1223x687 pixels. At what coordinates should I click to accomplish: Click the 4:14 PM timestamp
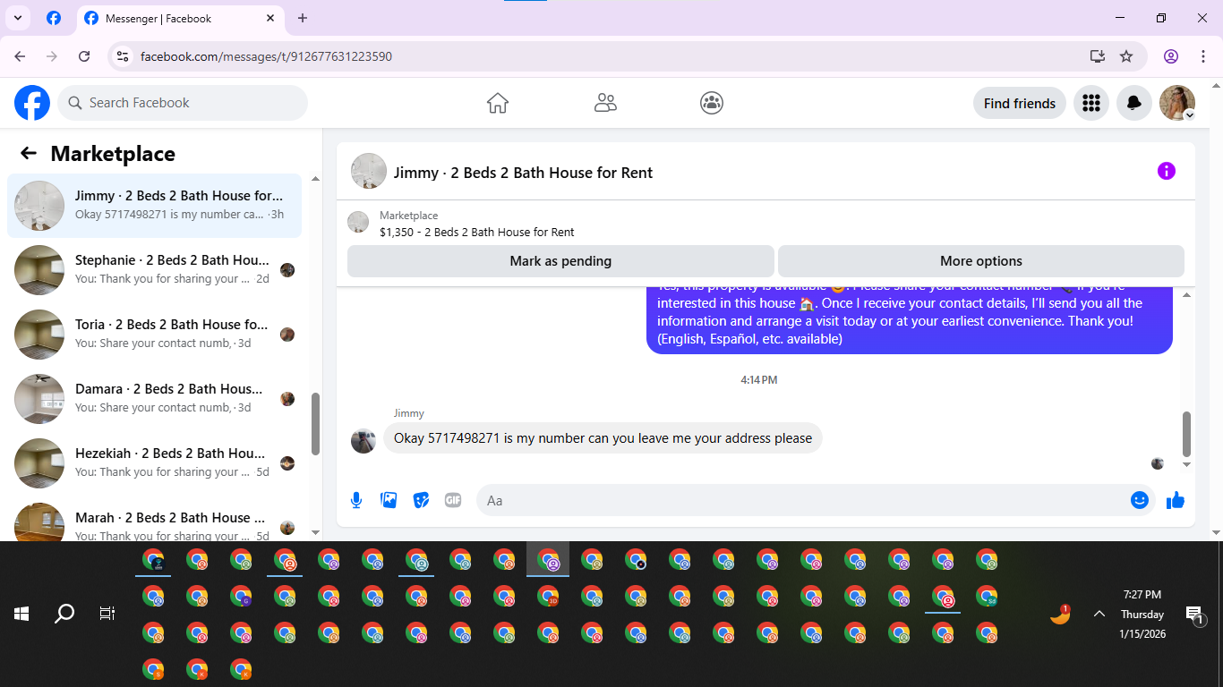758,380
